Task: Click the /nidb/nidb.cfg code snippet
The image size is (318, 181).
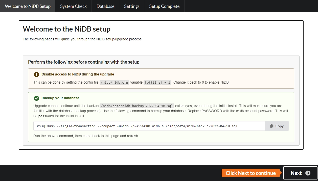Action: (114, 82)
